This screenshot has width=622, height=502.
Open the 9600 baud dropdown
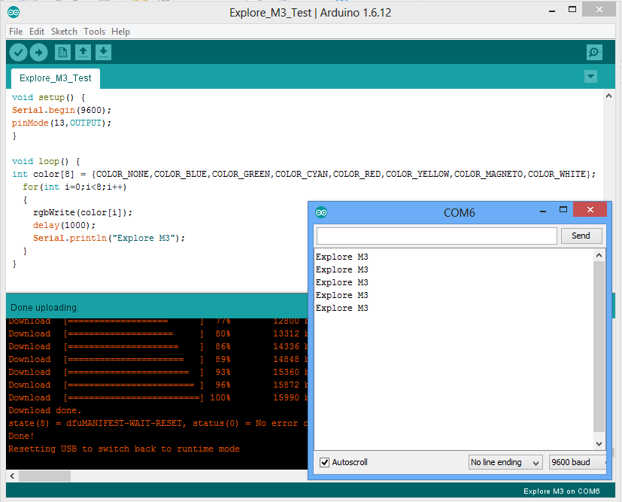point(578,462)
